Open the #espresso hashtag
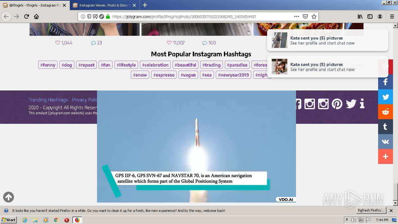 [164, 75]
